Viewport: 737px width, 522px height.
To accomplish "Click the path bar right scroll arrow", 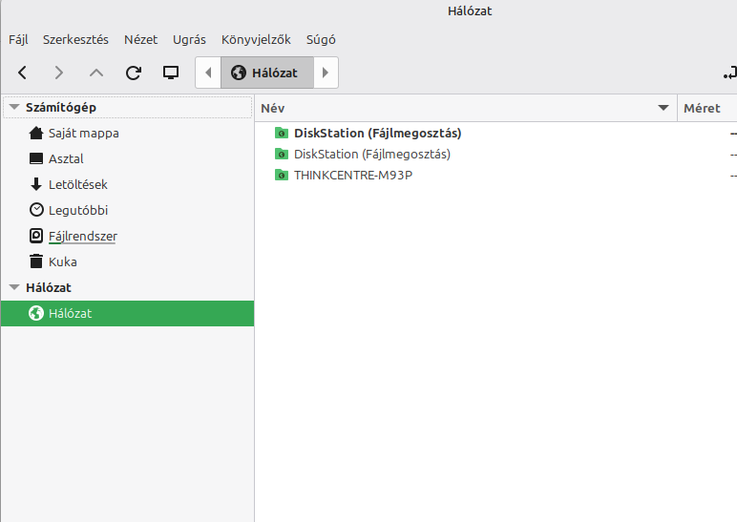I will [326, 73].
